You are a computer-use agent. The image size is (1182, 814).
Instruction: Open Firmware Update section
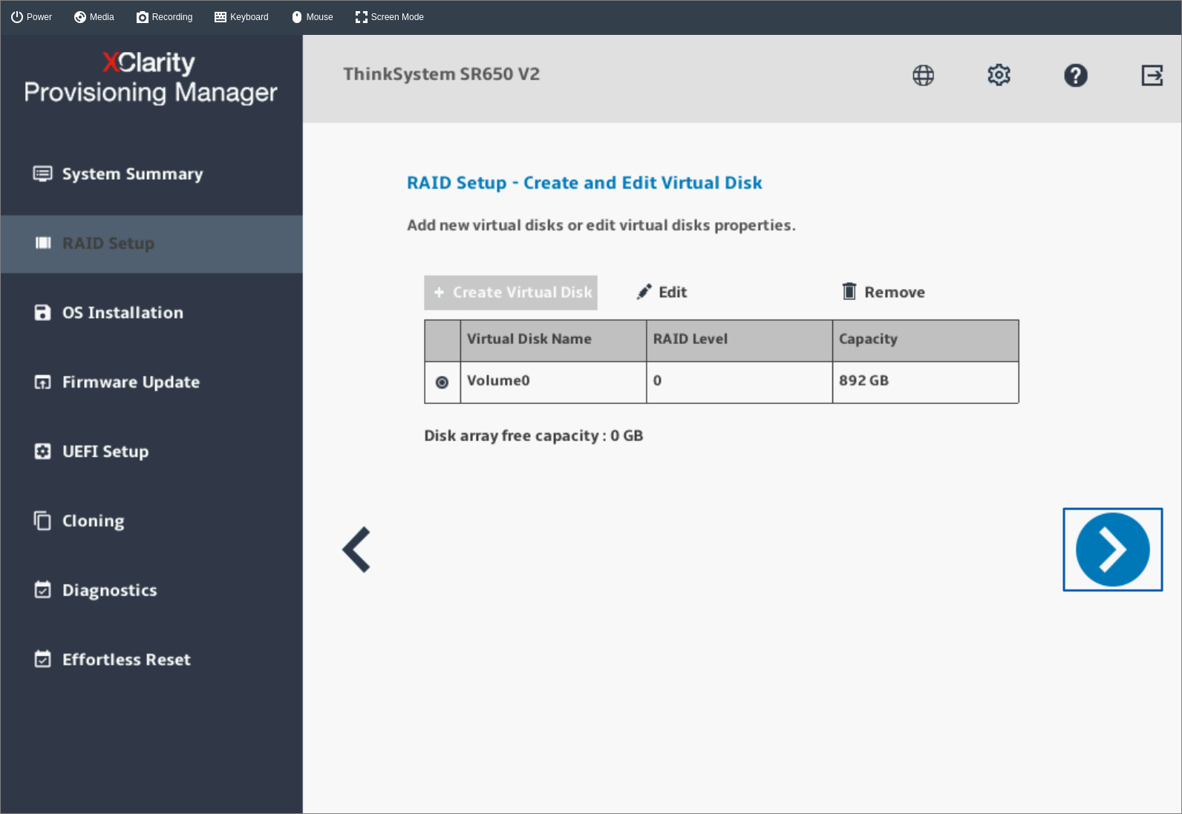click(151, 382)
